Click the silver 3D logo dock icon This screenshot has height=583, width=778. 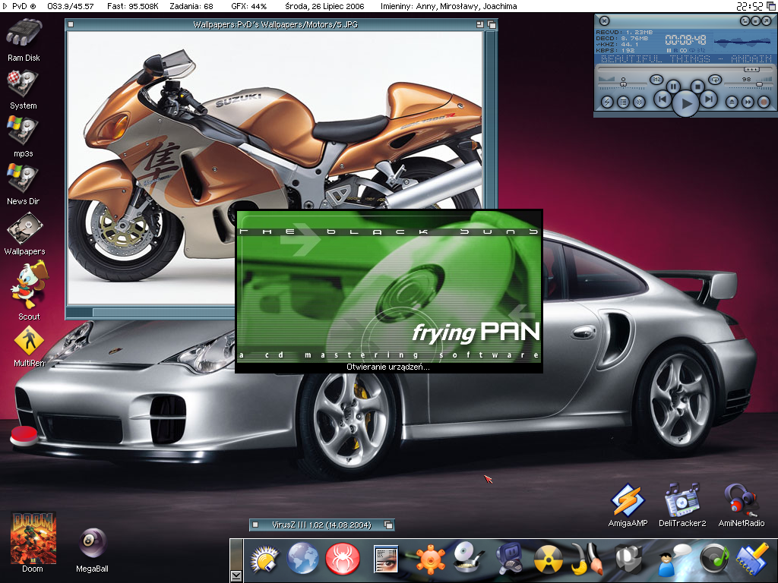click(628, 558)
